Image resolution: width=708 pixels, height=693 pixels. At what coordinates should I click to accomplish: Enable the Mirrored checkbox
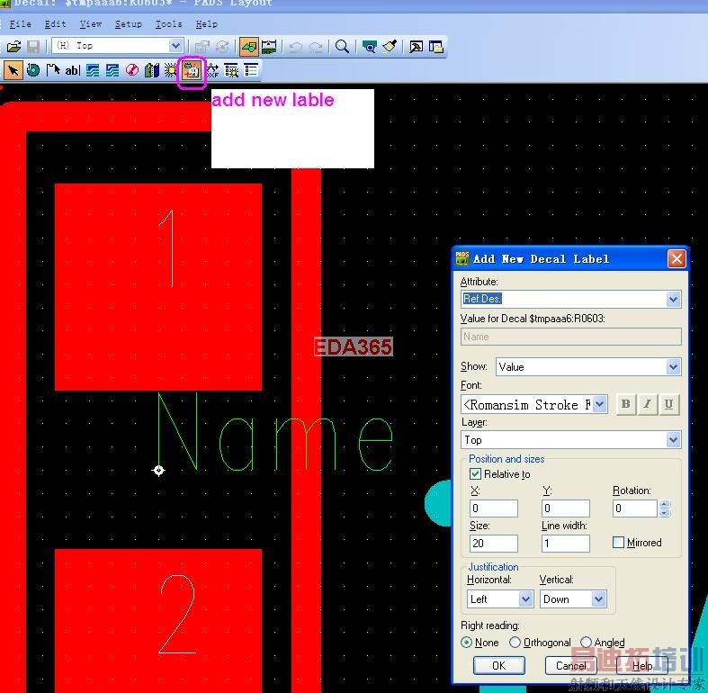618,542
